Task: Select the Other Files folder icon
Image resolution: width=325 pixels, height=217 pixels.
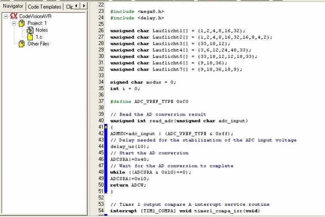Action: click(21, 44)
